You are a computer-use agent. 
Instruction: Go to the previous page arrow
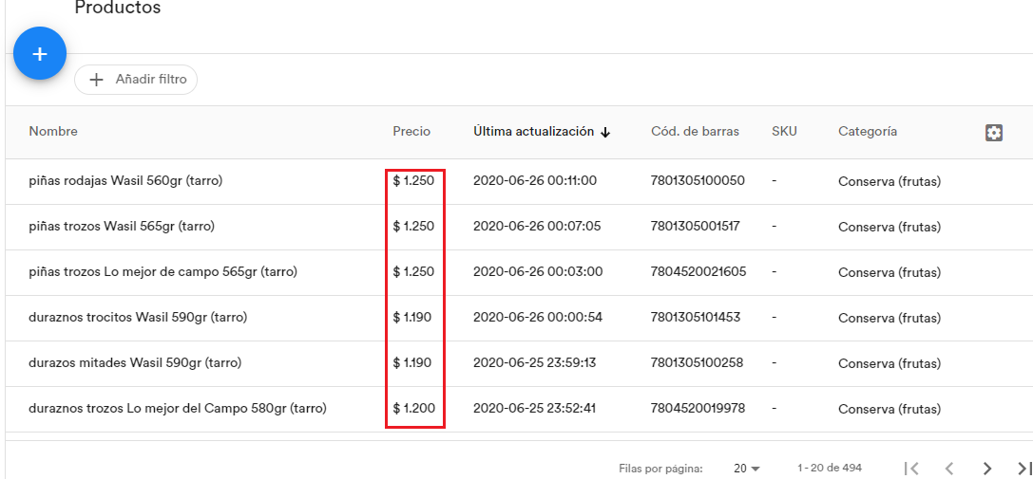pyautogui.click(x=948, y=468)
